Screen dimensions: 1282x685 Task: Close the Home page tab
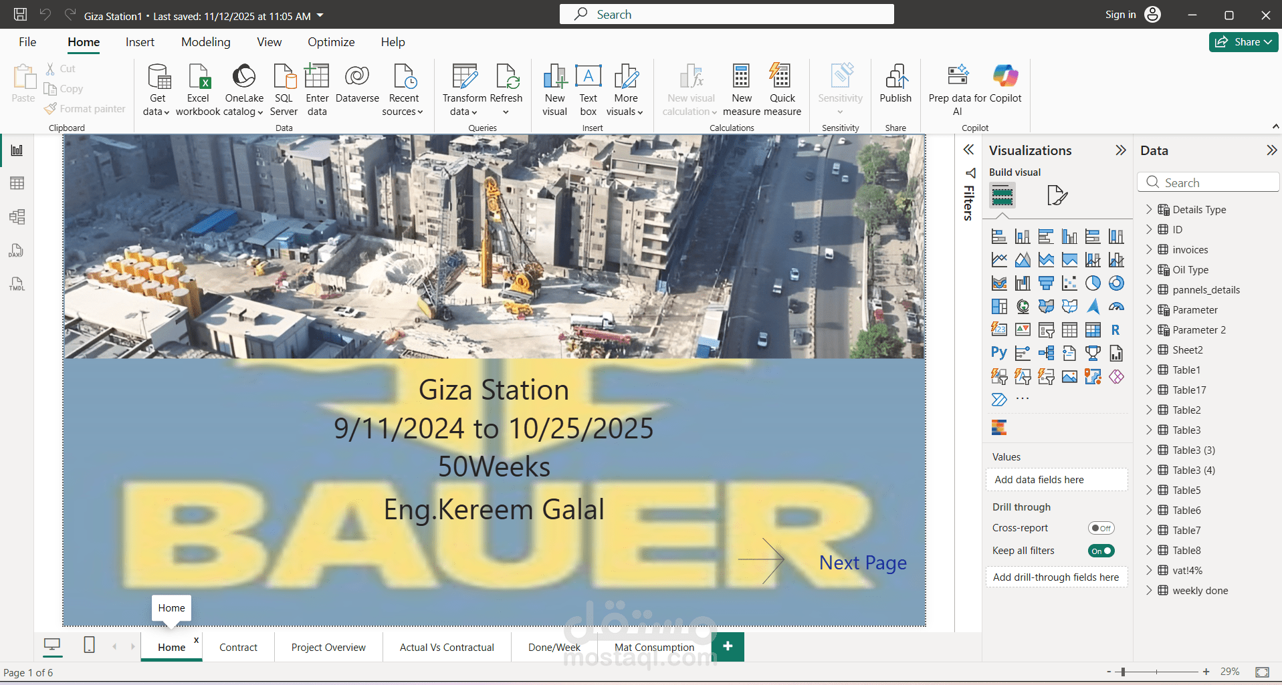point(196,640)
